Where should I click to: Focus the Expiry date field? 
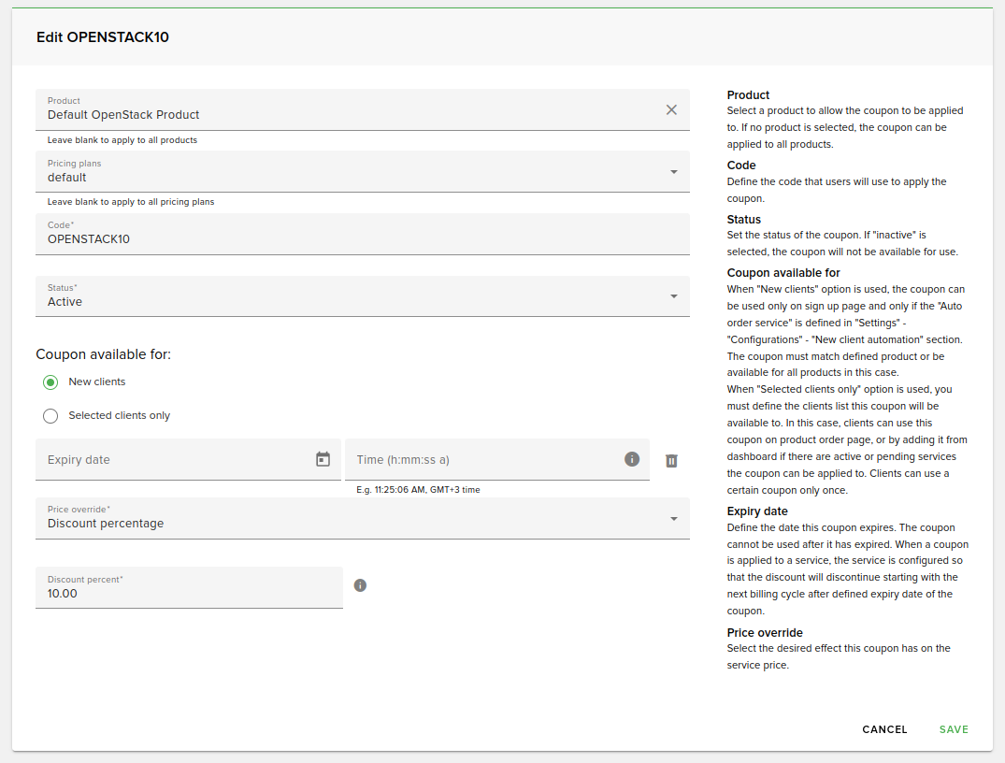[173, 460]
